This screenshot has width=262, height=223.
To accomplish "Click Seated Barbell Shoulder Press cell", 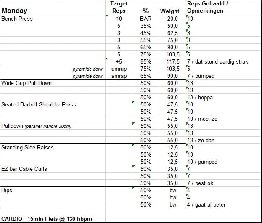I will [x=39, y=104].
